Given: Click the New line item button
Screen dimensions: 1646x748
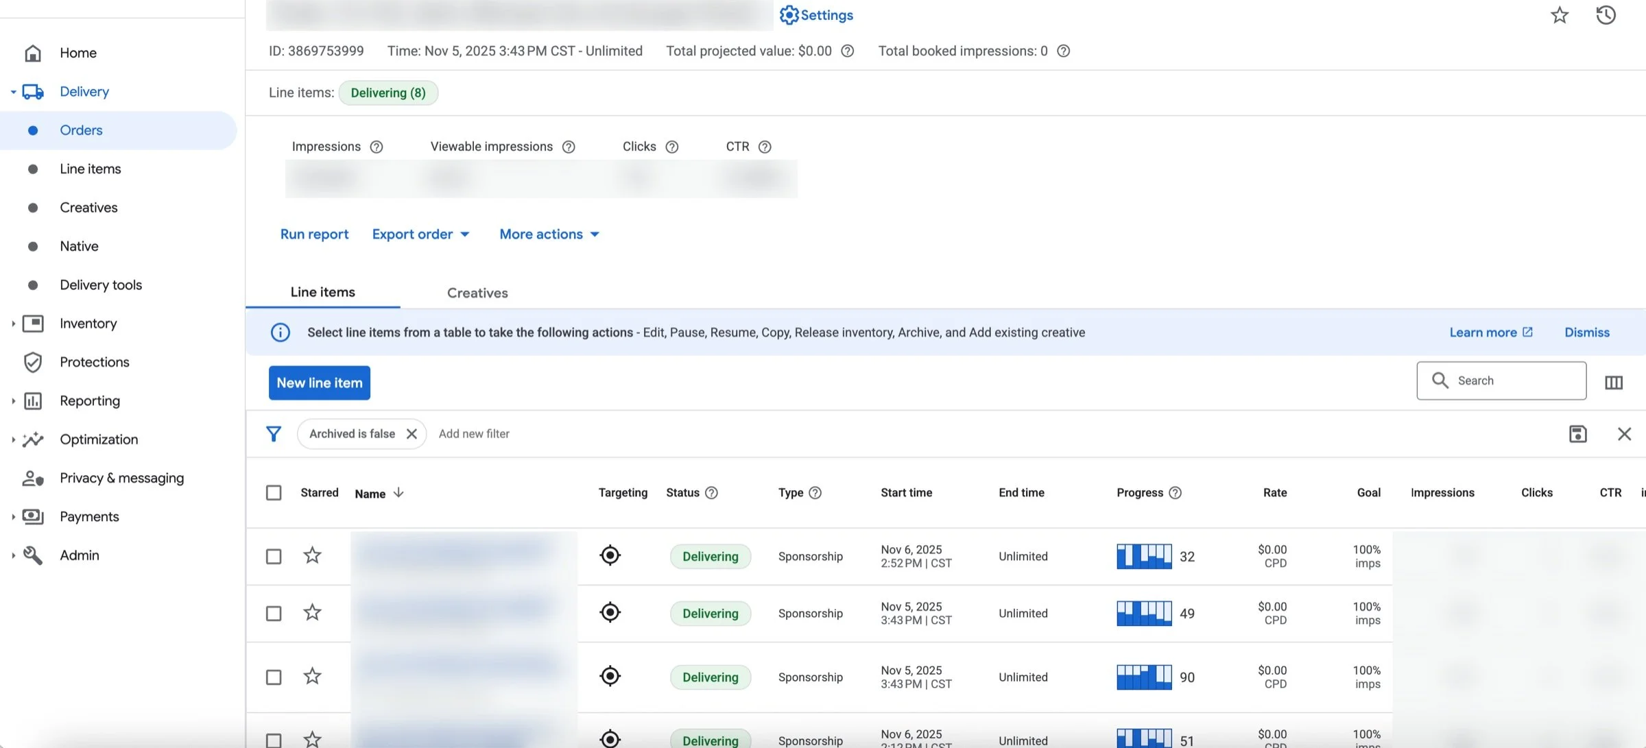Looking at the screenshot, I should pos(320,383).
